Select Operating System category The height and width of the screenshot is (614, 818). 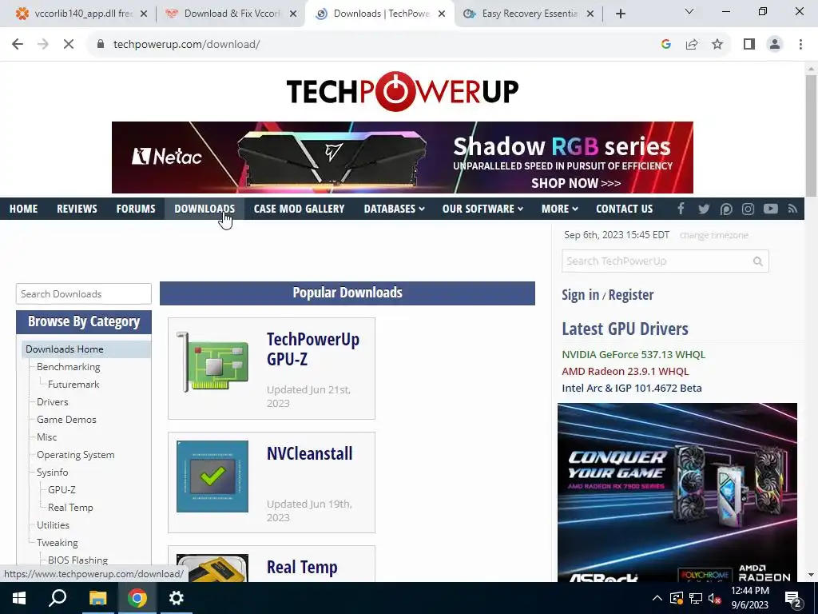(75, 455)
